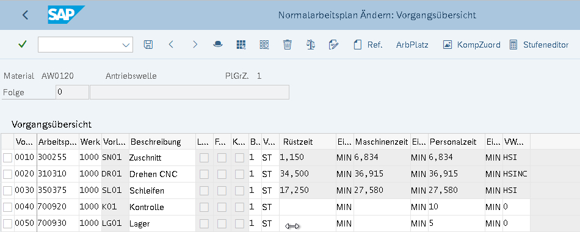Image resolution: width=580 pixels, height=232 pixels.
Task: Click Personalzeit value 10 for Kontrolle
Action: click(x=457, y=207)
